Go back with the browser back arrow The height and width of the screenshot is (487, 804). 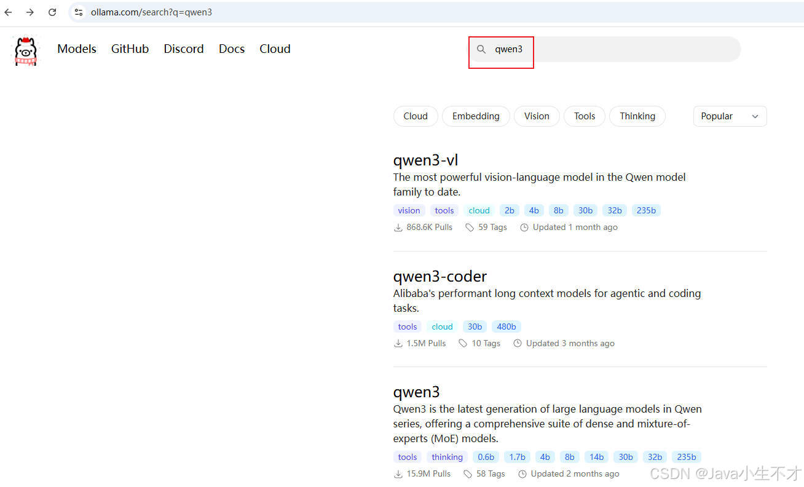tap(9, 12)
